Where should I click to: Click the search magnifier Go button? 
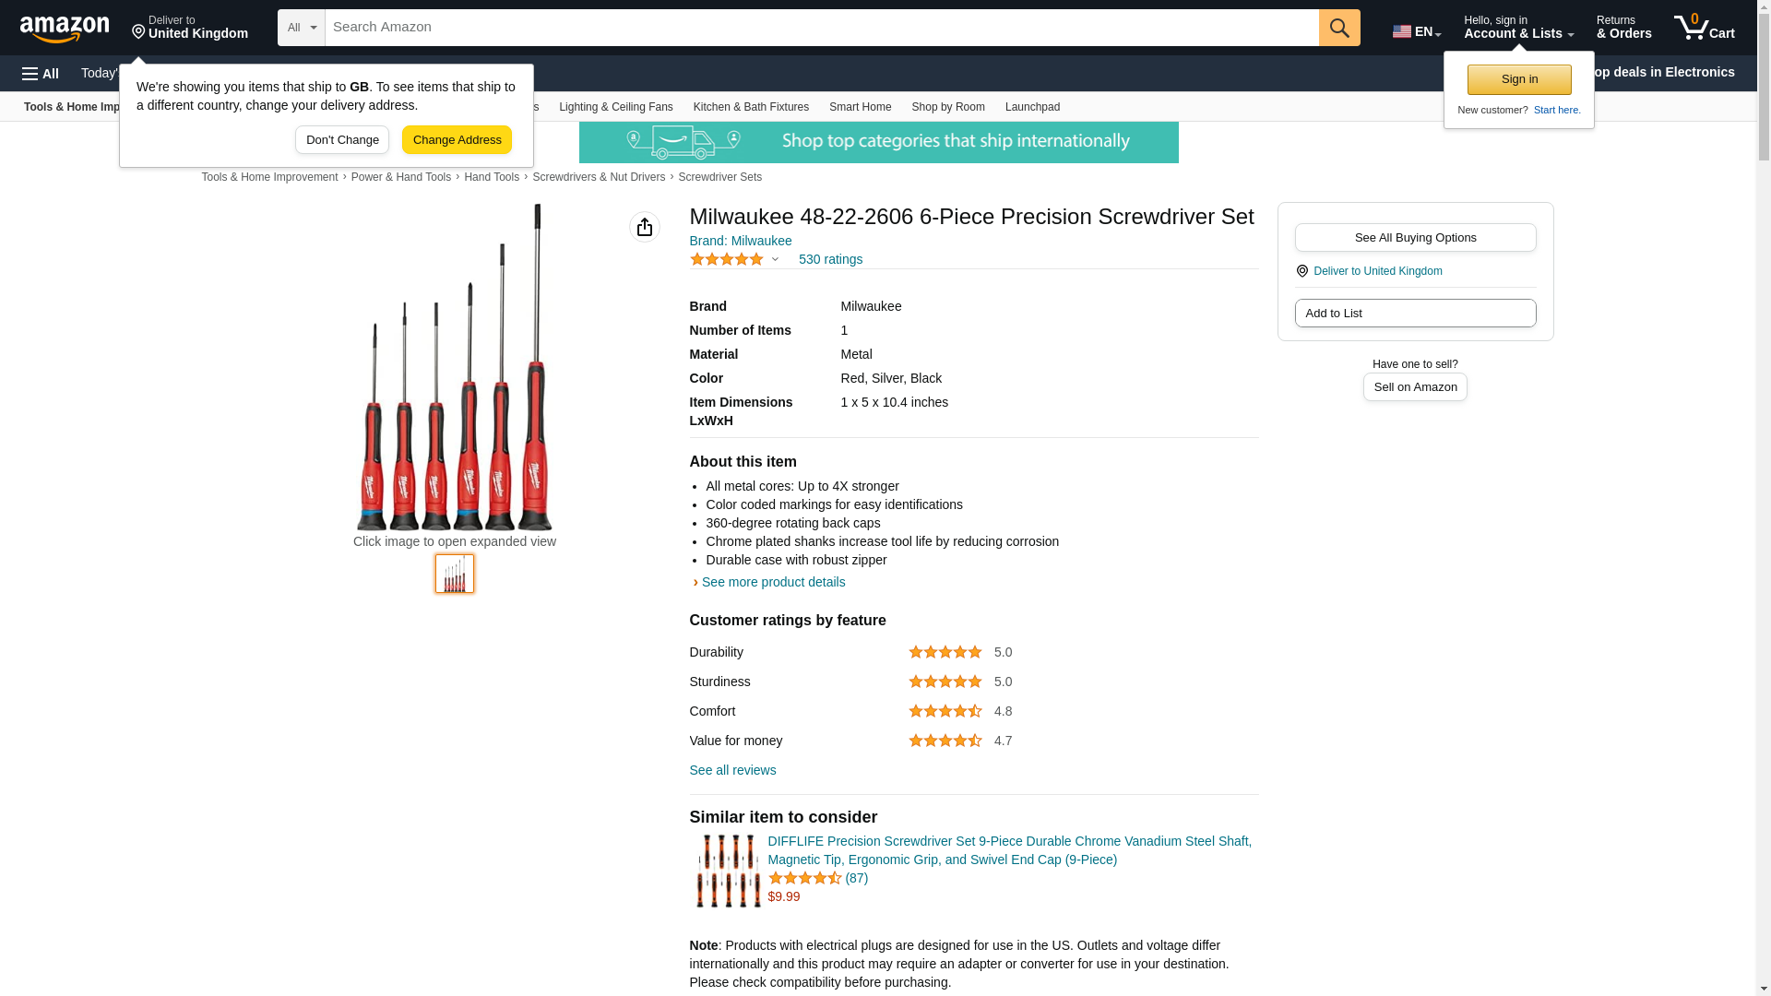tap(1339, 28)
